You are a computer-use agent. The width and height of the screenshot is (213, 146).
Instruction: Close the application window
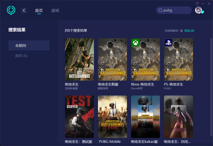(x=209, y=4)
